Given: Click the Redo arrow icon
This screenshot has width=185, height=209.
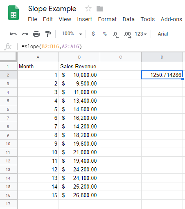Looking at the screenshot, I should 25,34.
